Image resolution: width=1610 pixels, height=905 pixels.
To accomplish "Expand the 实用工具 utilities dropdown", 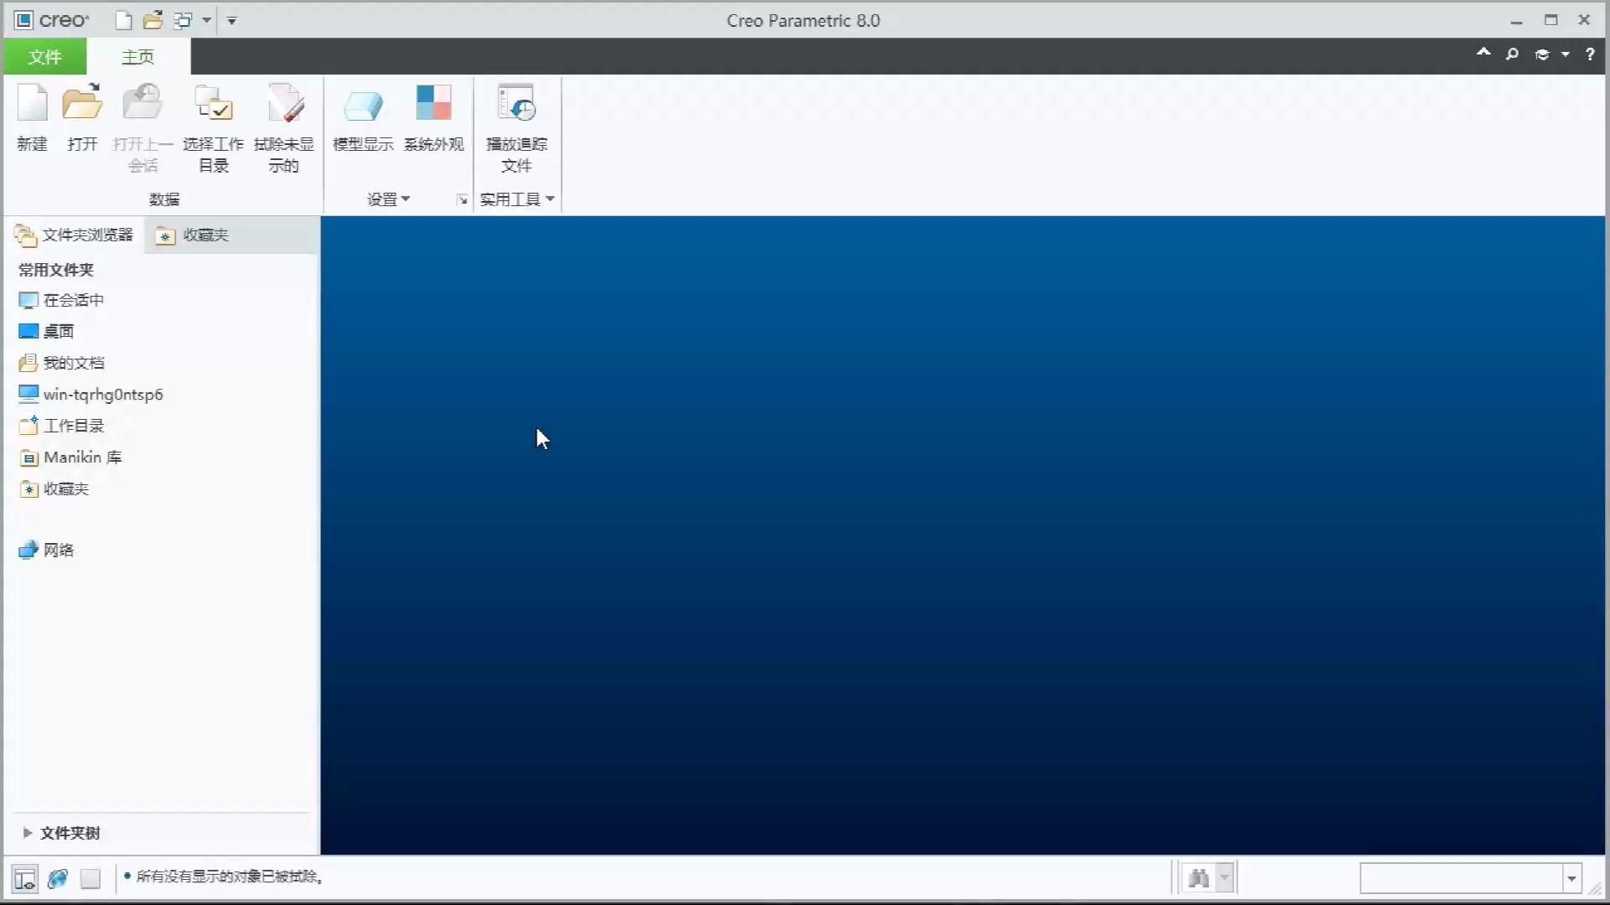I will point(517,199).
